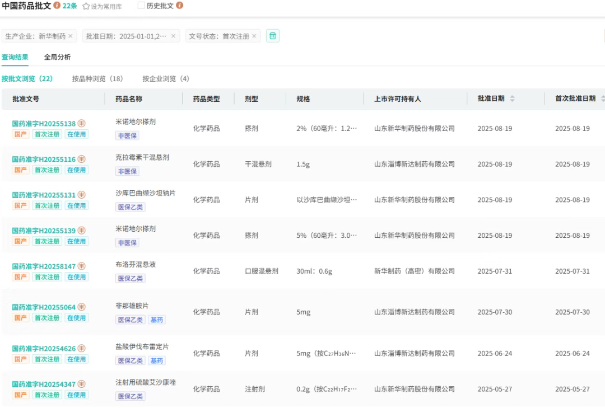The image size is (605, 408).
Task: Open approval number 国药准字H20254347 link
Action: (44, 384)
